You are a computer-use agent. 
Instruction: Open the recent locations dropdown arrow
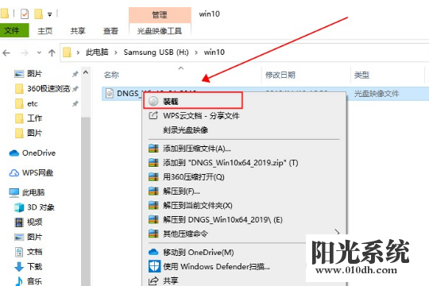click(39, 52)
